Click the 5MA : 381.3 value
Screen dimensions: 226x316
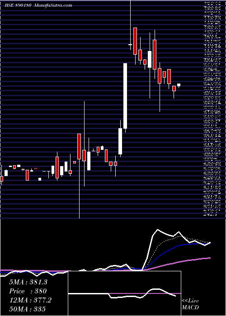tap(28, 282)
